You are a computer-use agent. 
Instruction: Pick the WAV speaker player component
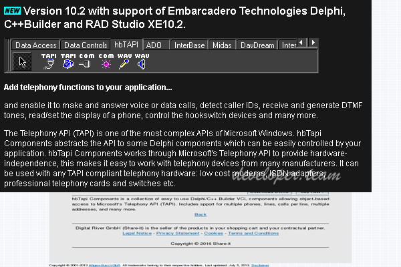coord(142,62)
